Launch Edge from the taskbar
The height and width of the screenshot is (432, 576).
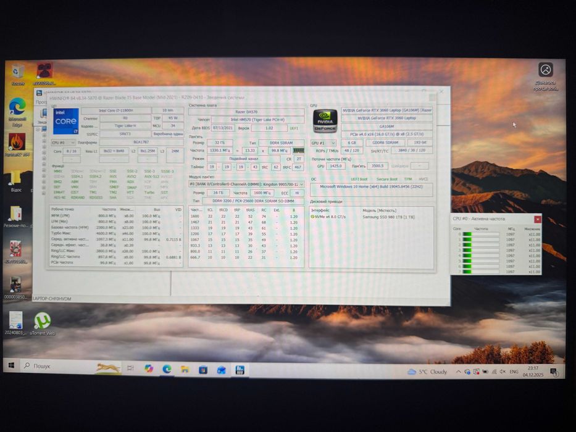[x=167, y=369]
